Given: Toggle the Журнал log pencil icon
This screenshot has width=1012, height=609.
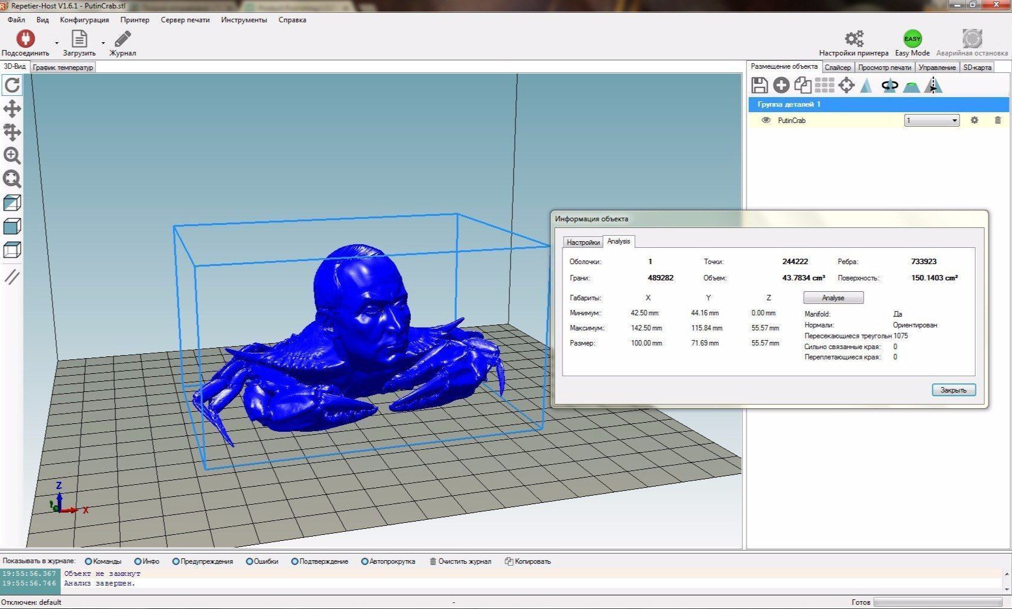Looking at the screenshot, I should (x=123, y=39).
